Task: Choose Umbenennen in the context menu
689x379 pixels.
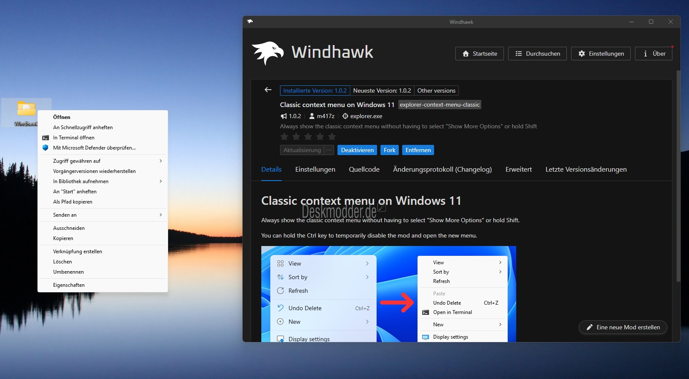Action: tap(103, 272)
